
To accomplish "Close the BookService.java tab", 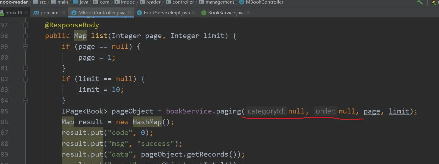I will 249,12.
